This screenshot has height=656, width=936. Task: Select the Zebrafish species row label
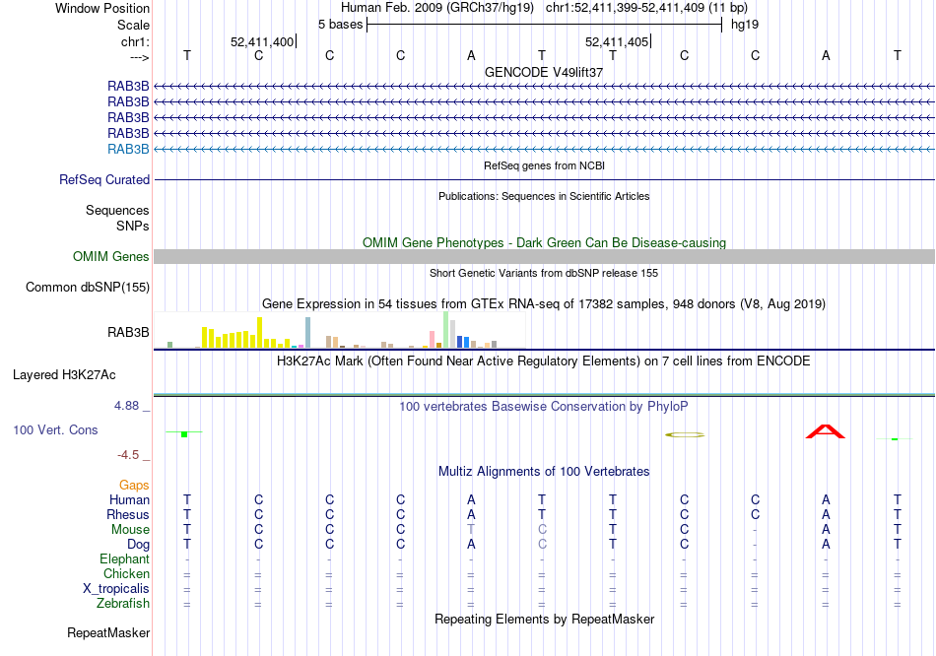[123, 604]
